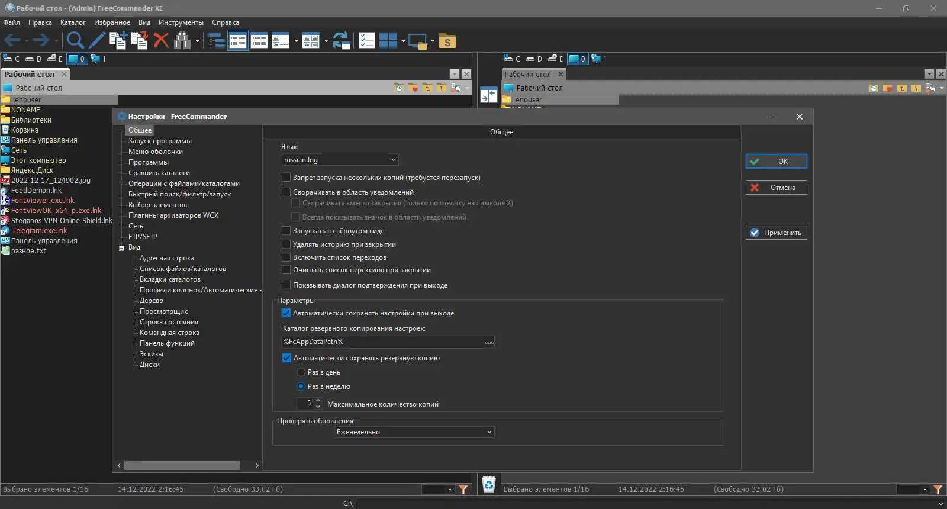Open the 'Еженедельно' update check dropdown
The height and width of the screenshot is (509, 947).
(x=414, y=432)
